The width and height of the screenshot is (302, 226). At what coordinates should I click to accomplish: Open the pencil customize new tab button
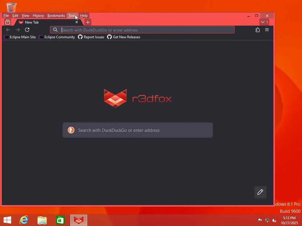click(260, 192)
